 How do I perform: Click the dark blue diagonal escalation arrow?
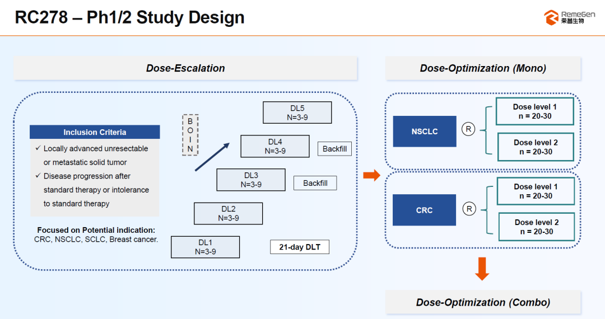212,157
